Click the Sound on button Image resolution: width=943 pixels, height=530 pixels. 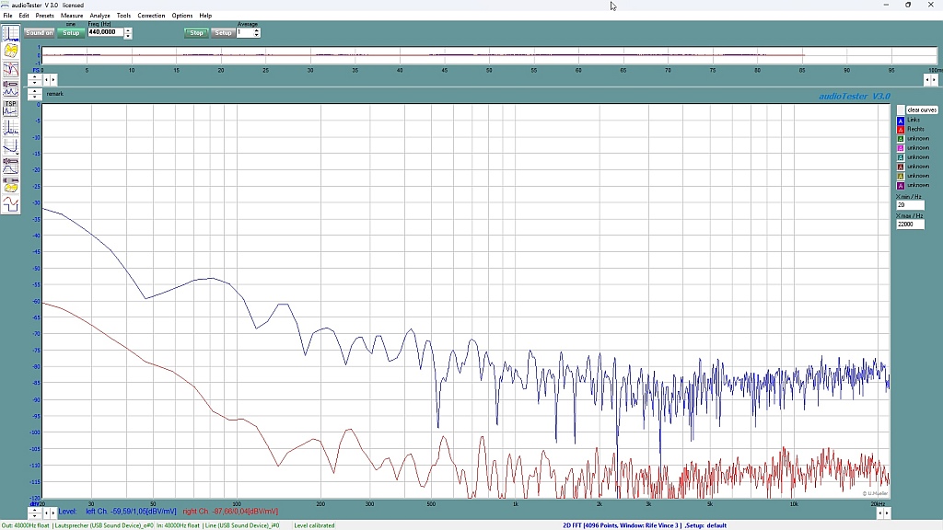(x=39, y=33)
